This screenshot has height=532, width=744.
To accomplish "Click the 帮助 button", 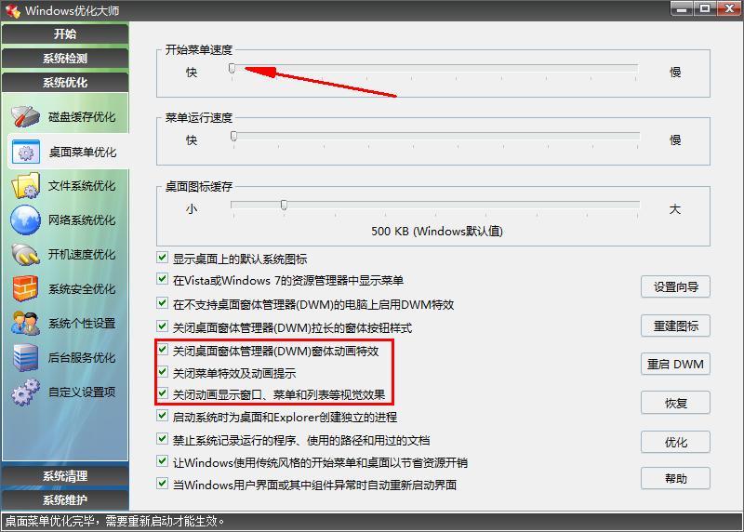I will click(x=675, y=478).
